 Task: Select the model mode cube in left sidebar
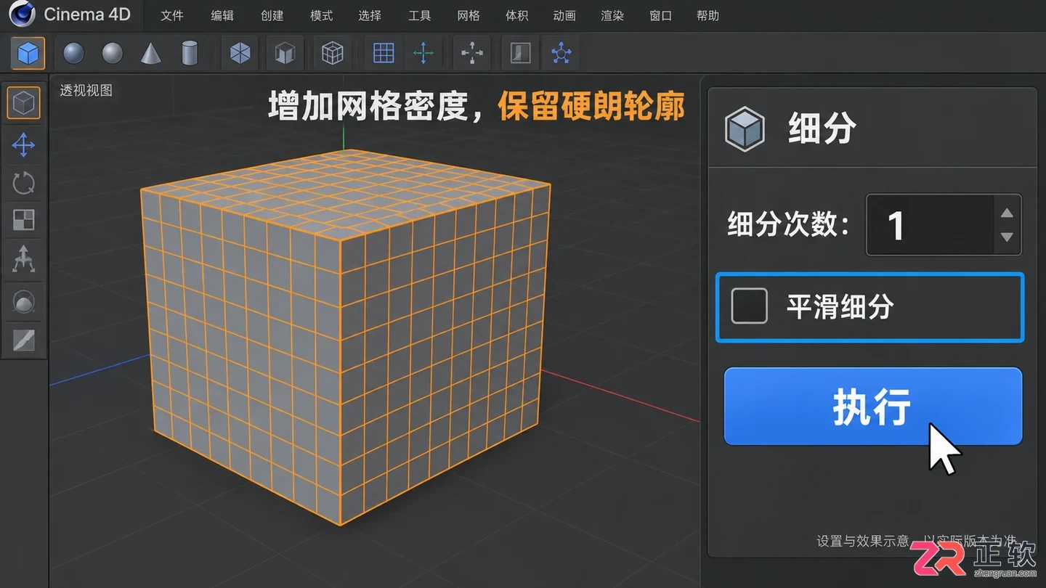click(x=24, y=104)
